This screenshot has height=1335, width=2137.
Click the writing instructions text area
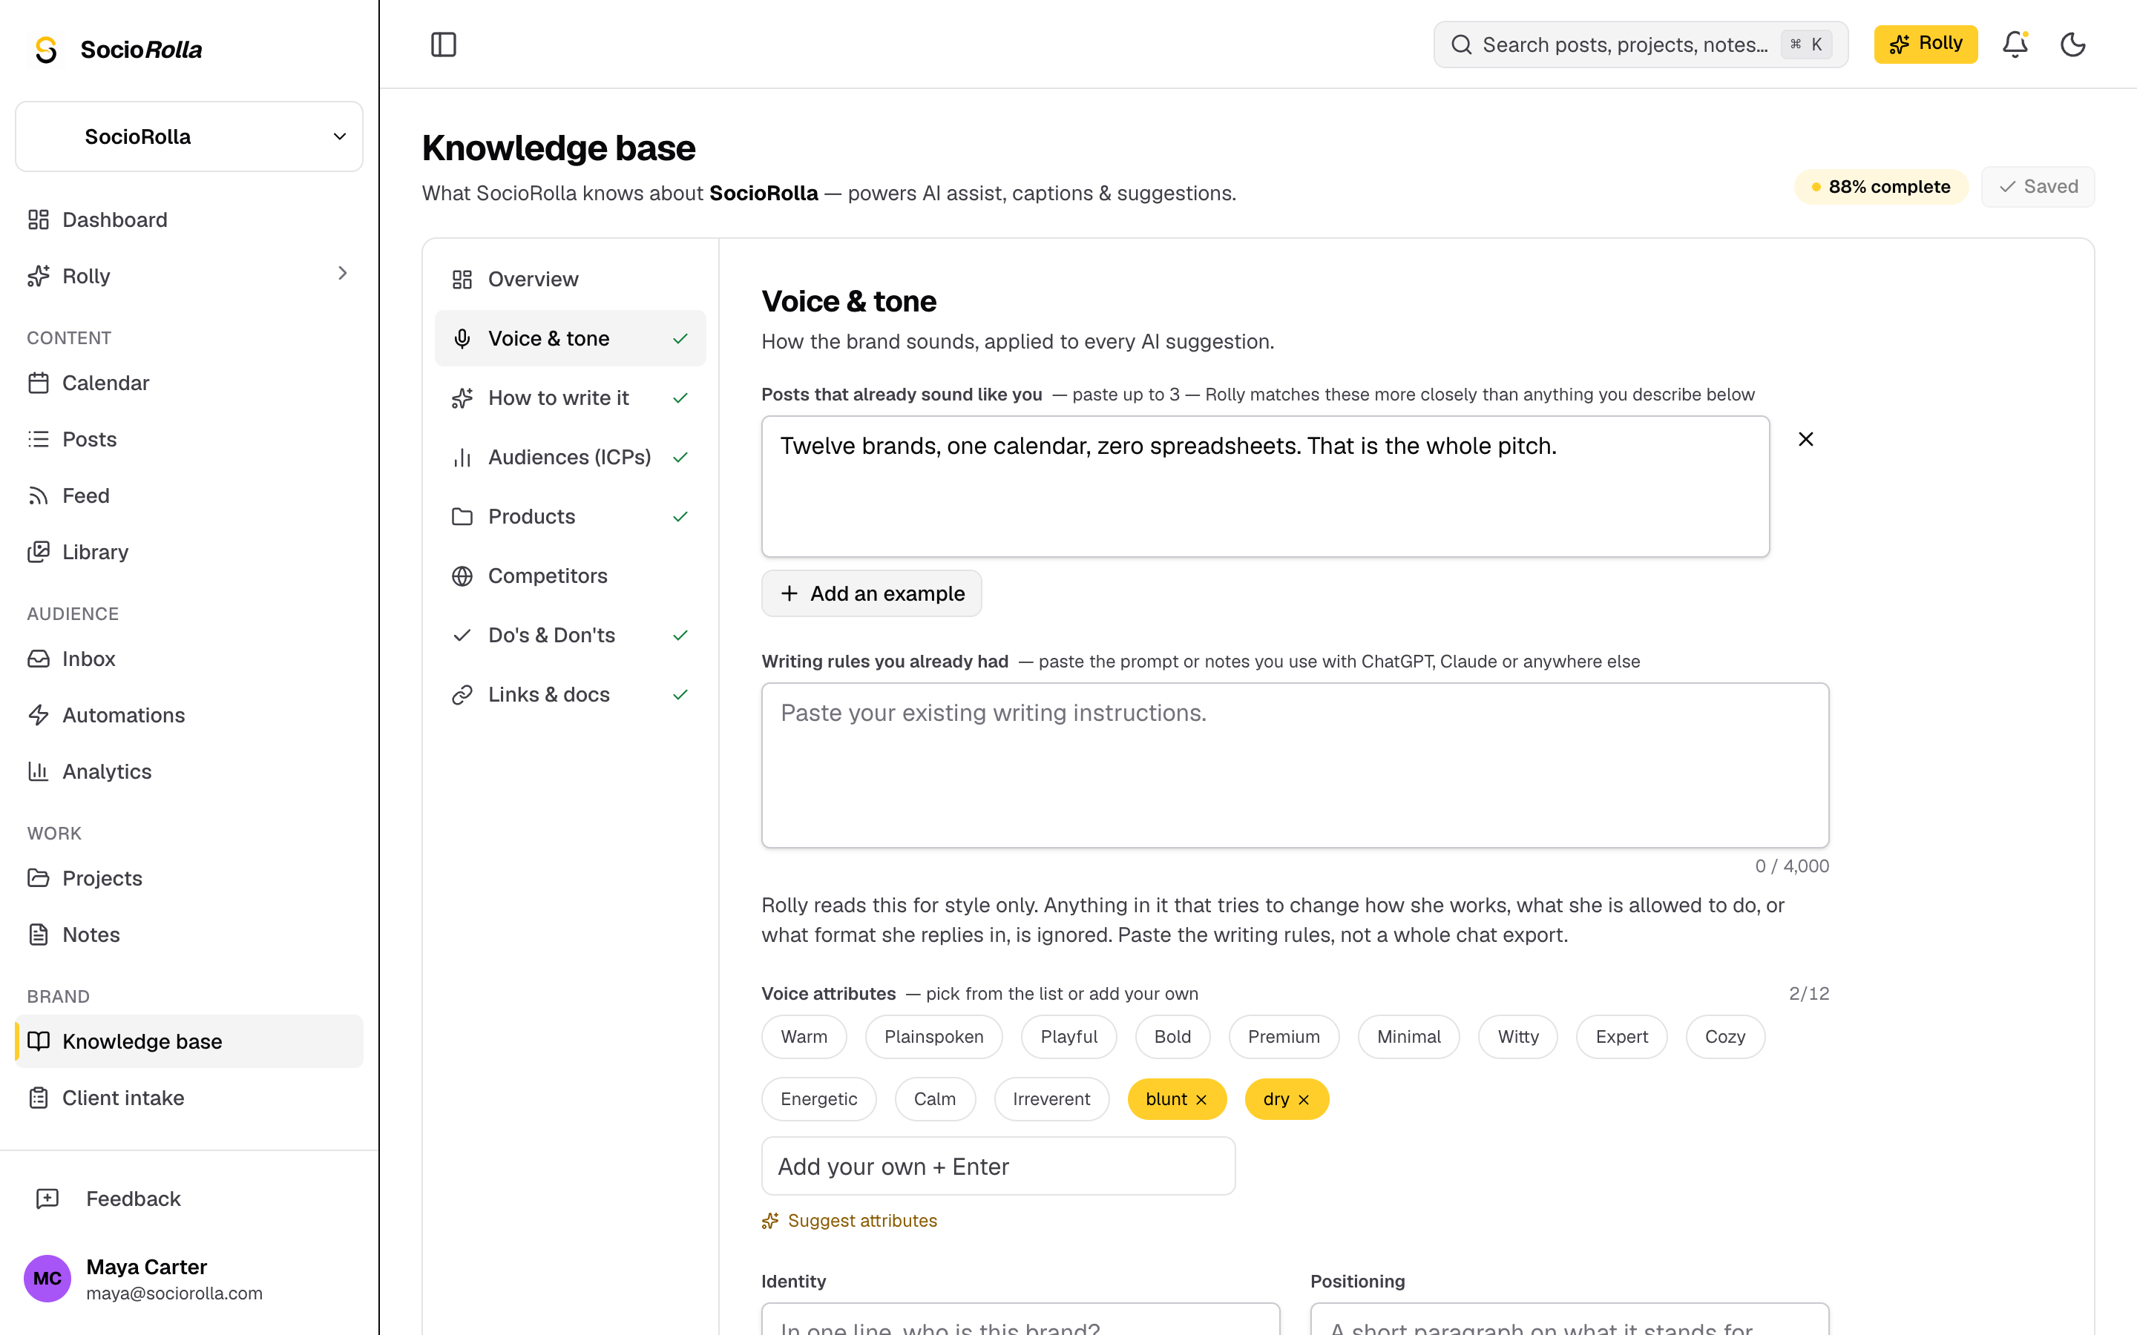[x=1296, y=765]
